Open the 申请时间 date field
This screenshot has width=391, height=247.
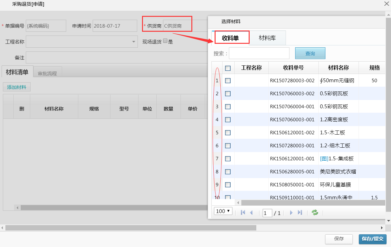[115, 26]
